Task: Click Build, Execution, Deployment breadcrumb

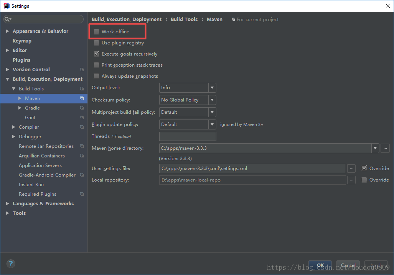Action: (x=127, y=19)
